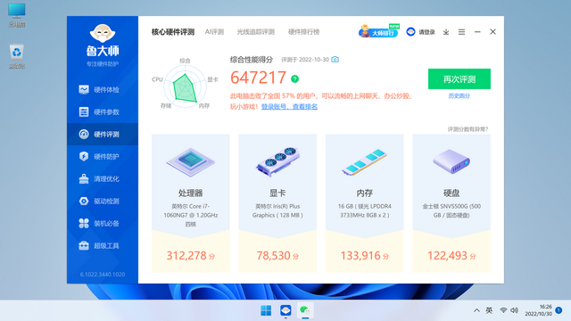571x321 pixels.
Task: Open the hamburger menu icon
Action: pos(462,32)
